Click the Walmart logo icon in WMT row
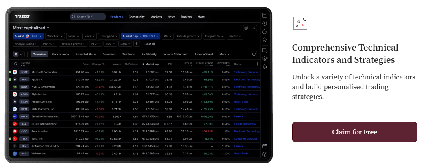 (15, 154)
